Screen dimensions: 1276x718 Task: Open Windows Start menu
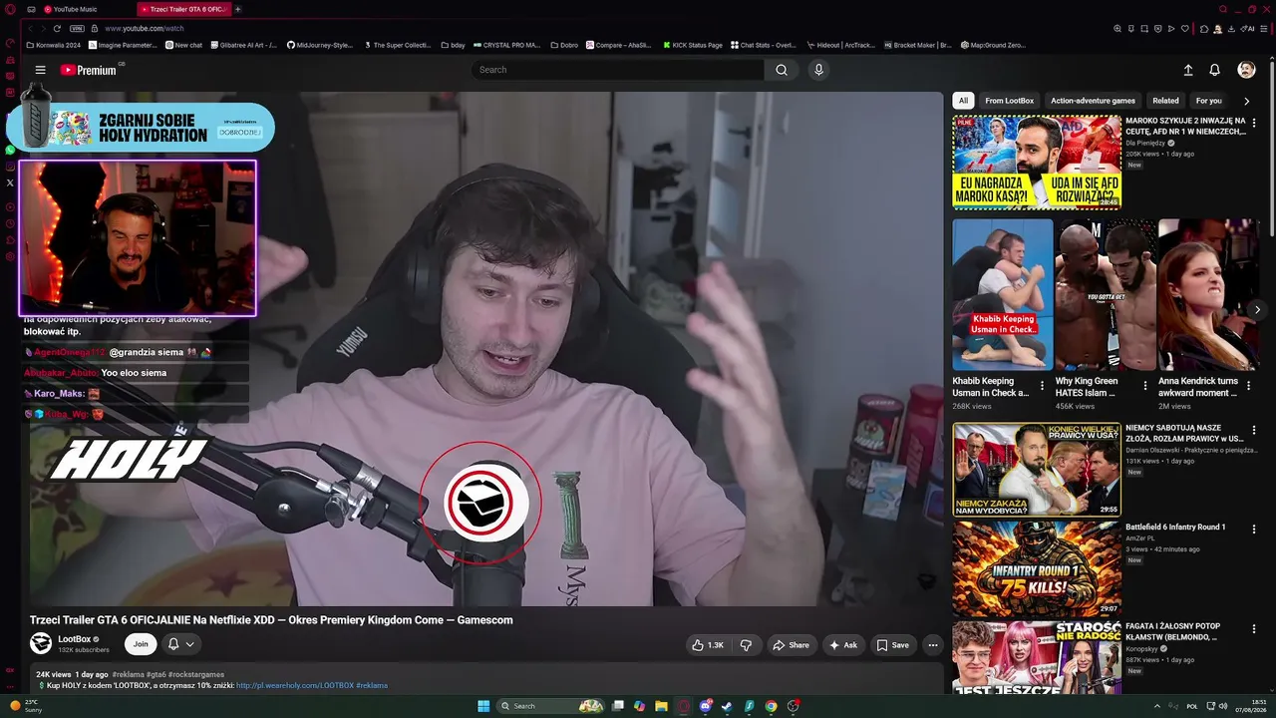[483, 706]
